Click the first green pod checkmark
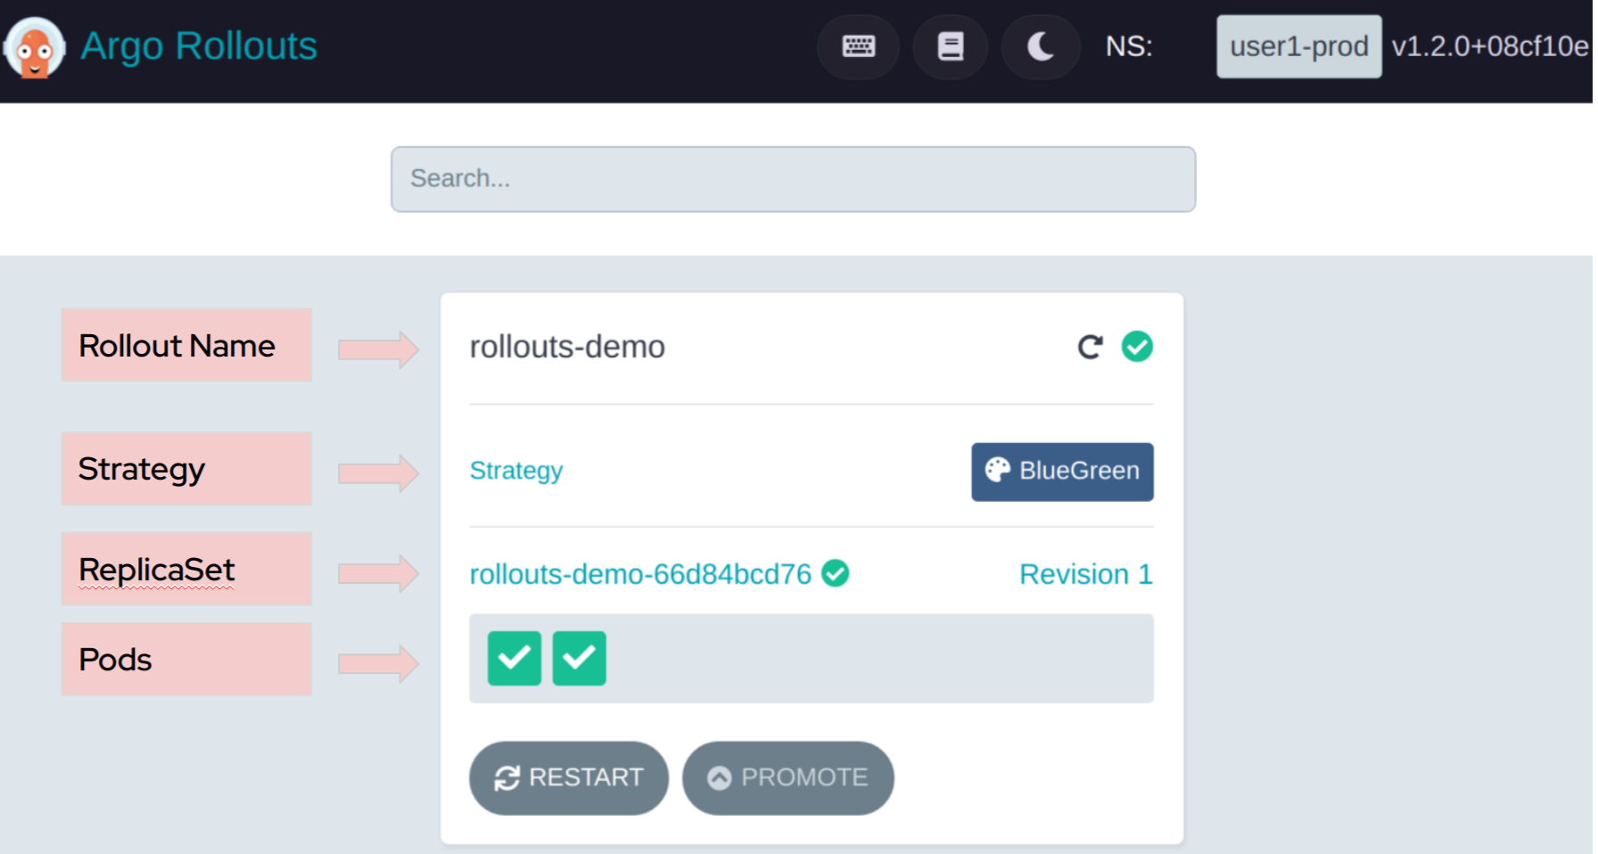This screenshot has height=854, width=1598. tap(515, 659)
